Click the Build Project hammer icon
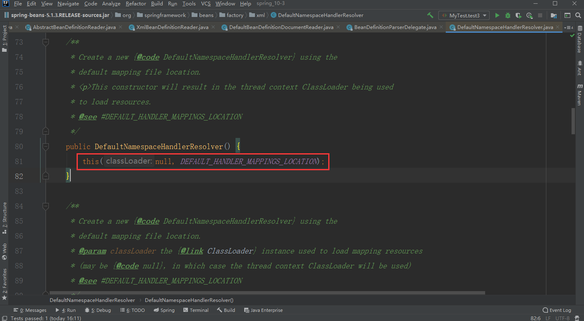The height and width of the screenshot is (321, 584). (x=430, y=15)
